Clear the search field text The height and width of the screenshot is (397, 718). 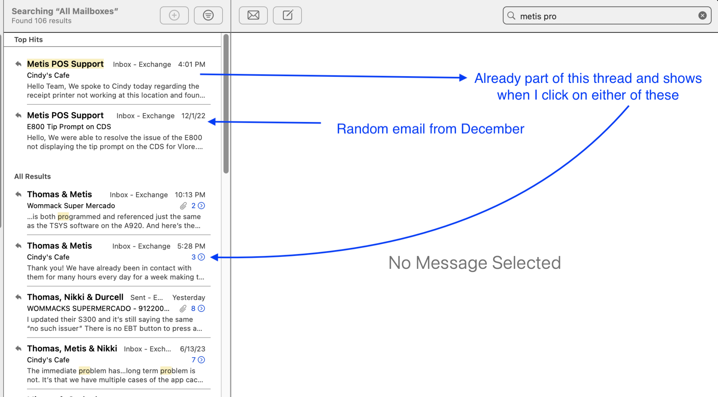point(702,15)
